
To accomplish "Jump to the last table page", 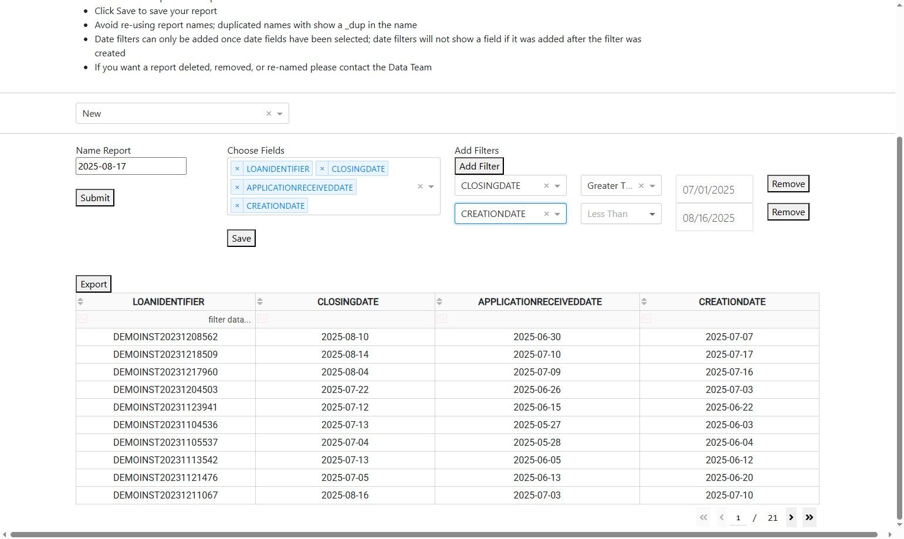I will [x=810, y=517].
